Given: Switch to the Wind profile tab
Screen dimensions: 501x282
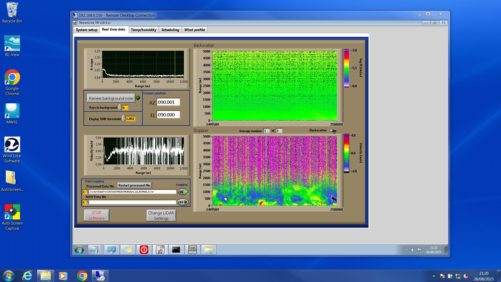Looking at the screenshot, I should coord(194,30).
